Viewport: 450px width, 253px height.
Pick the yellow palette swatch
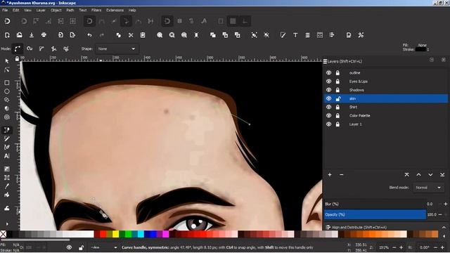(115, 234)
